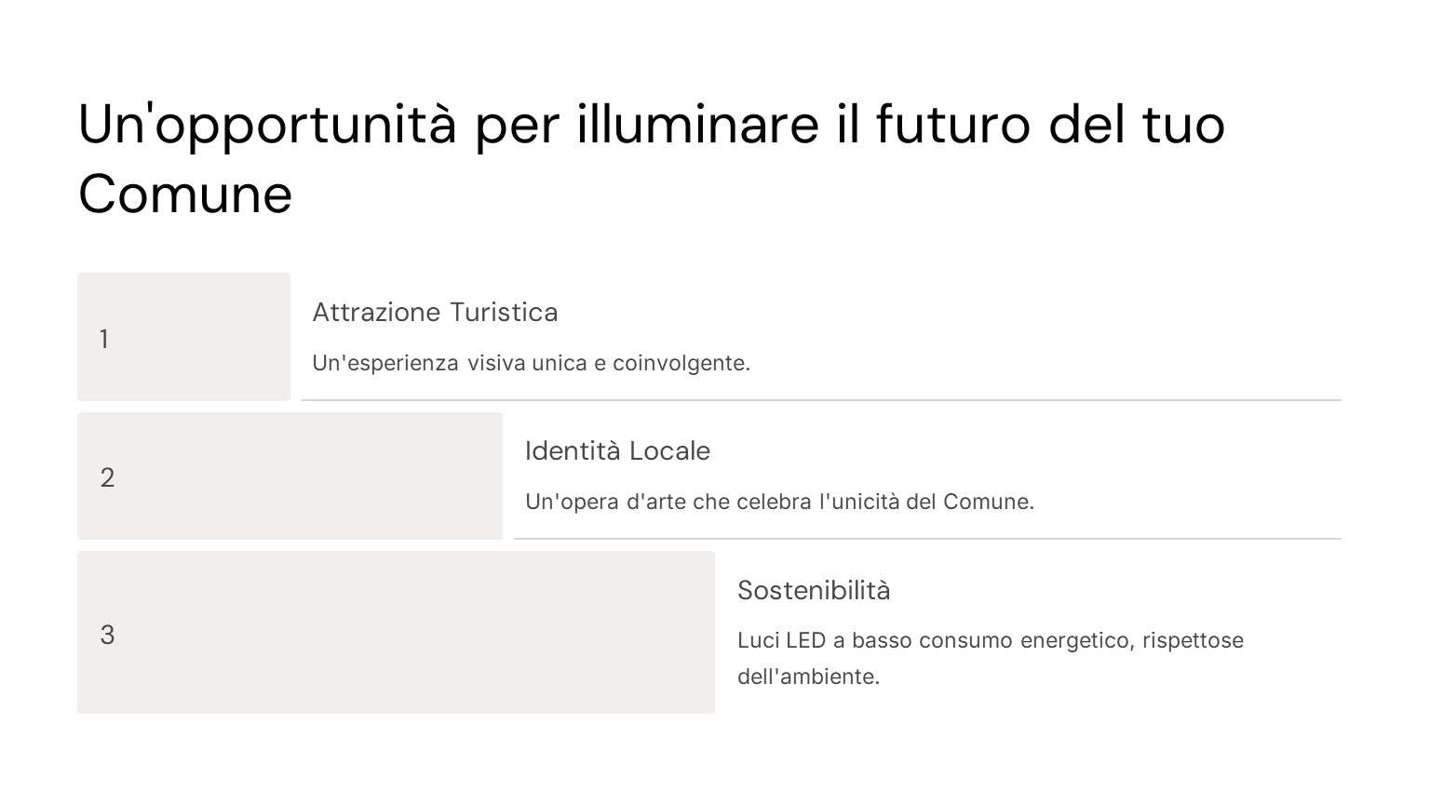Click the number 3 label
1430x804 pixels.
click(x=107, y=635)
